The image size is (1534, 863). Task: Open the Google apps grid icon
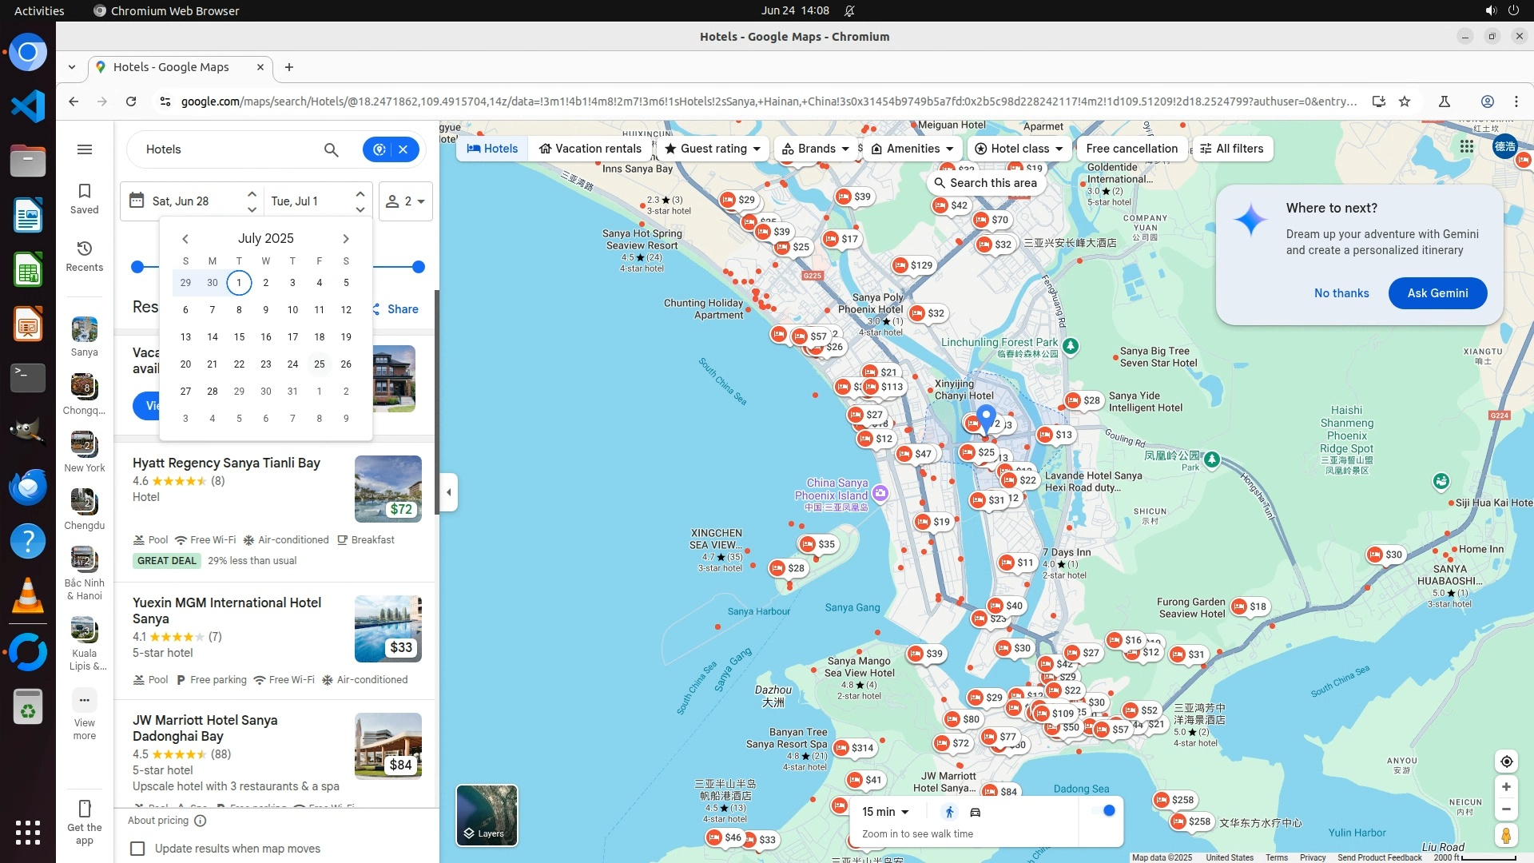coord(1466,146)
